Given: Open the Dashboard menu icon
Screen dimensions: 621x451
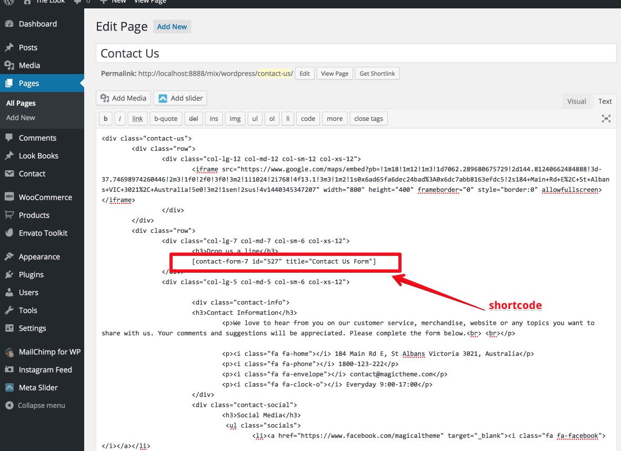Looking at the screenshot, I should [9, 24].
